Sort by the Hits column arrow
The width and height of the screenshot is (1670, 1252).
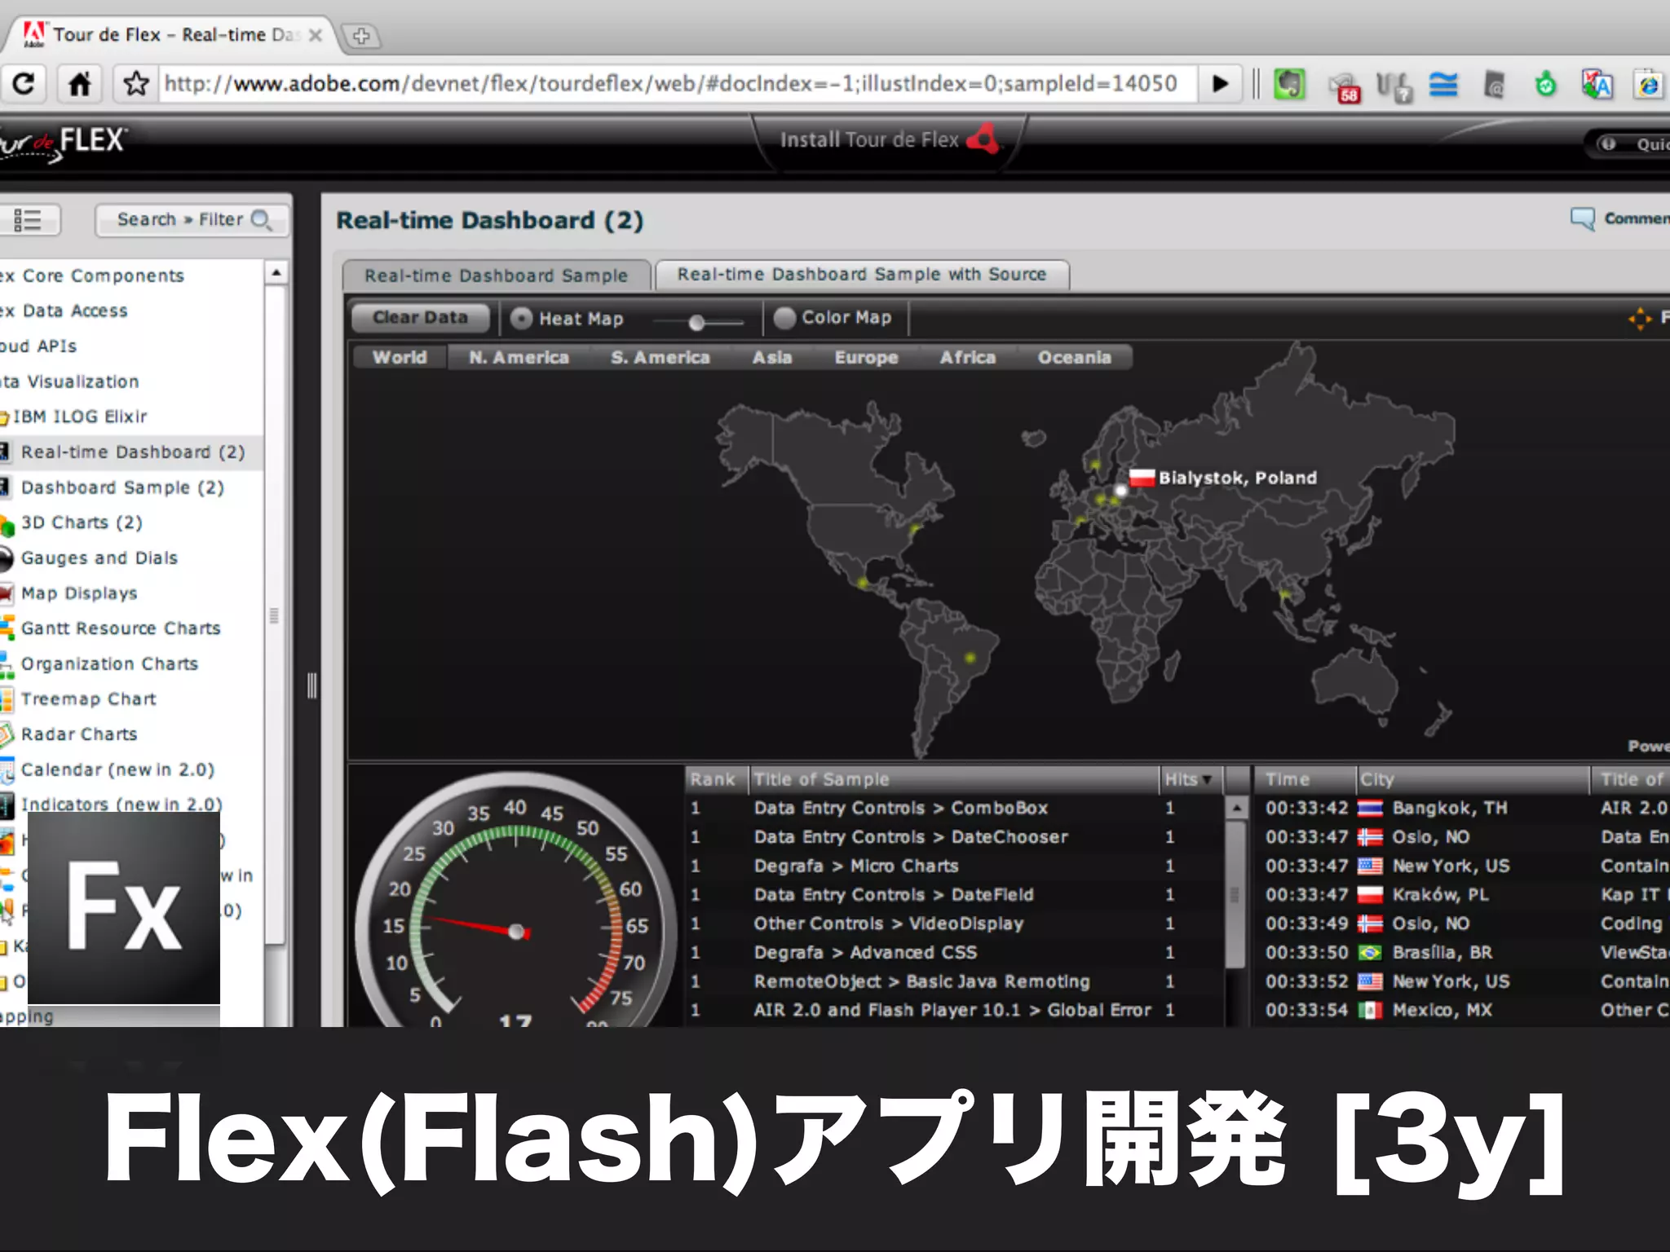click(1207, 780)
